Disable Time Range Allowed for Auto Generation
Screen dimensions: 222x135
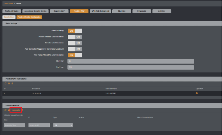tap(75, 55)
